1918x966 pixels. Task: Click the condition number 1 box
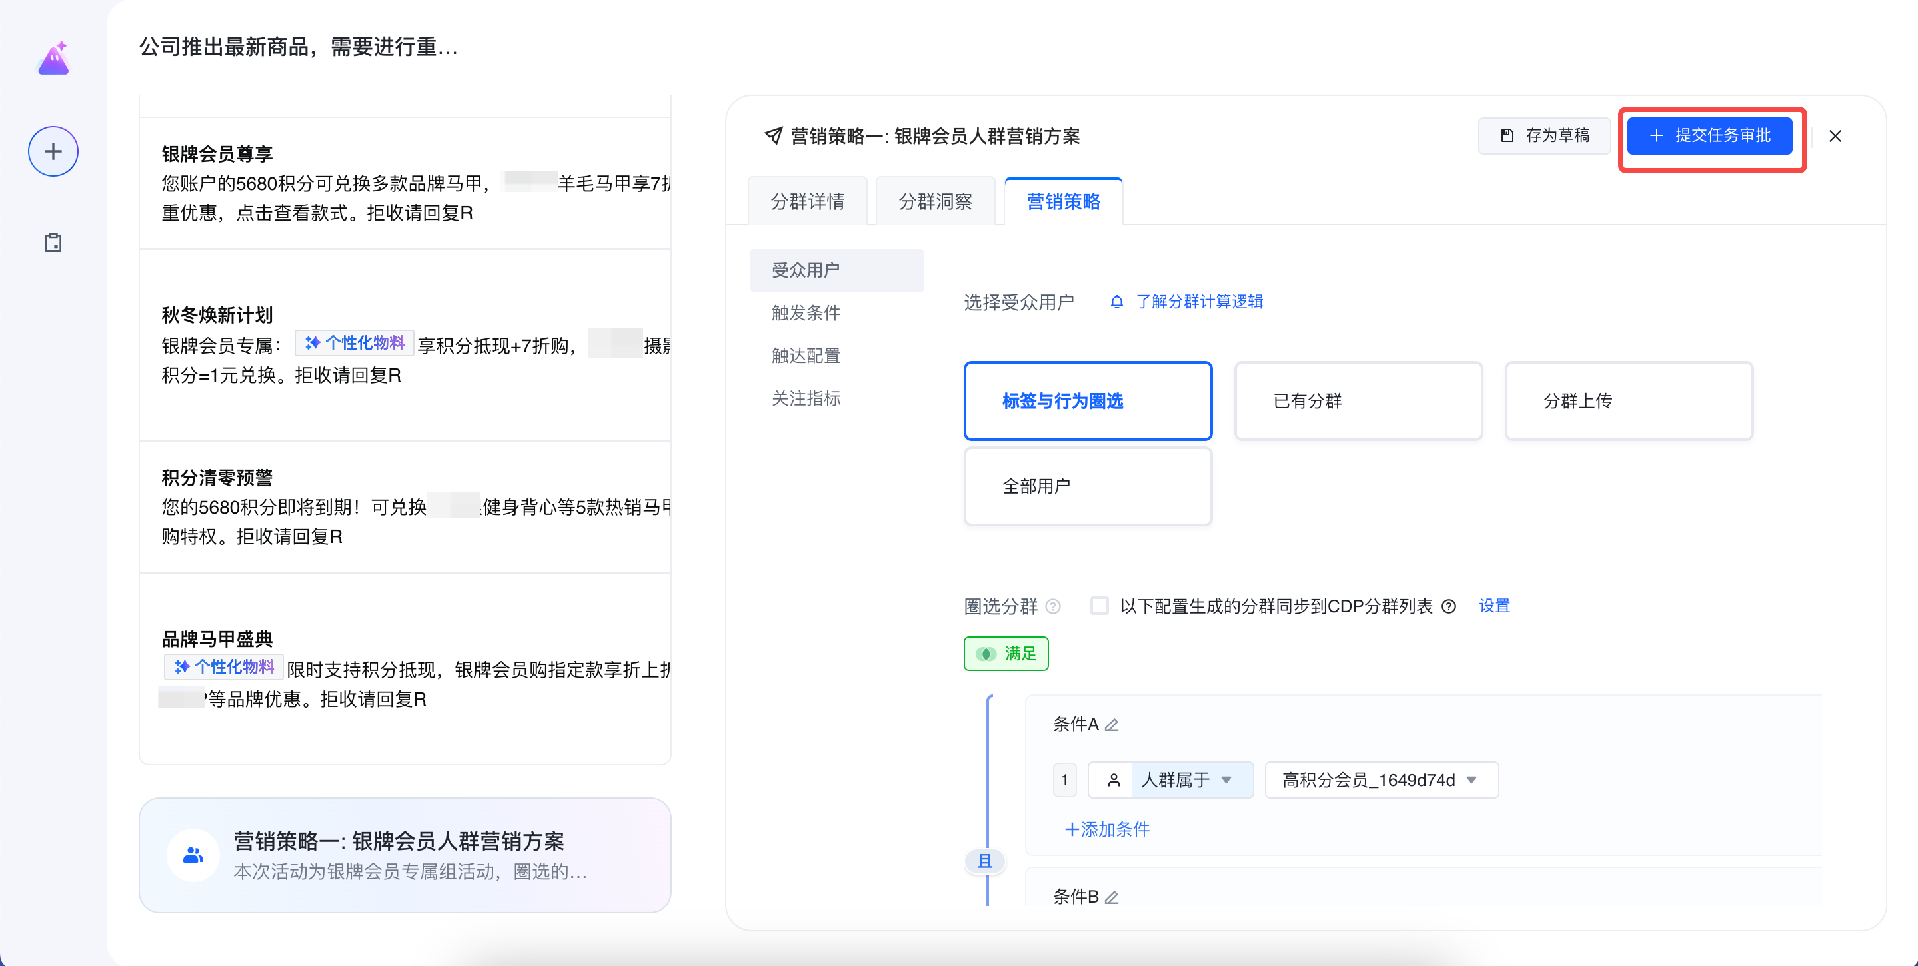(x=1064, y=780)
